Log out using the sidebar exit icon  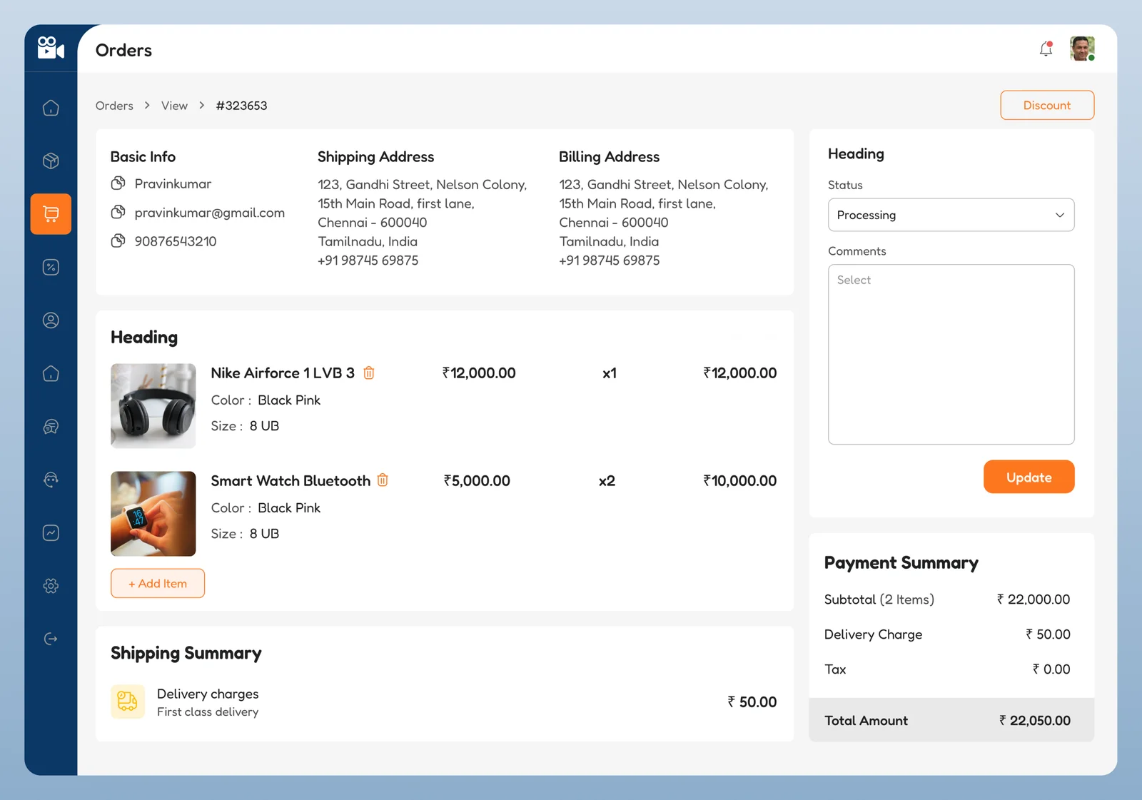51,639
